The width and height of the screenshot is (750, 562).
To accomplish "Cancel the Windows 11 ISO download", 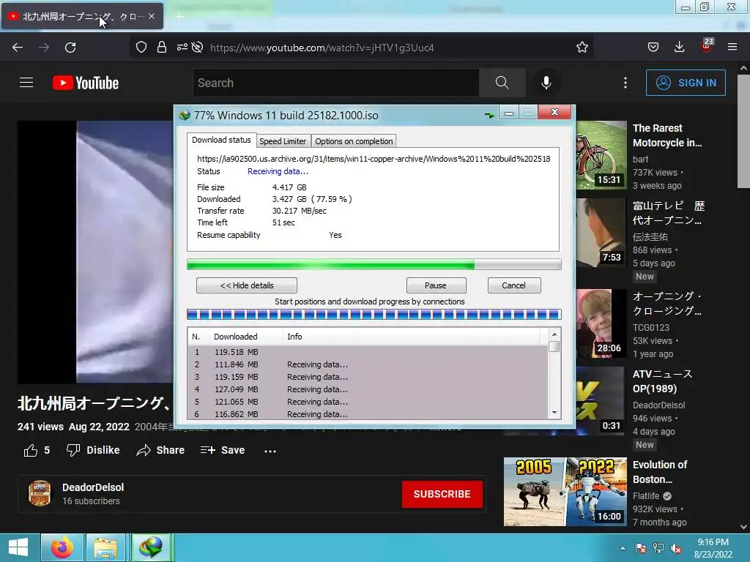I will point(513,285).
